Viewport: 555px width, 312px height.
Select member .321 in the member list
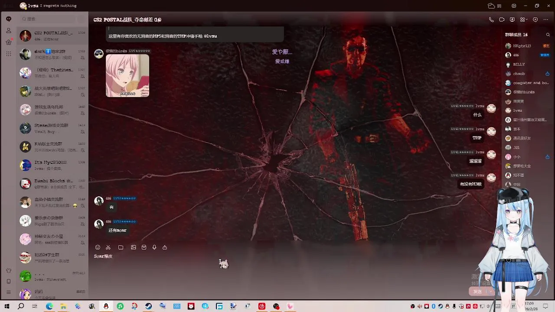[x=527, y=147]
